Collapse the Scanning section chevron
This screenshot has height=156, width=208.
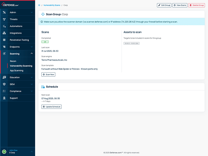click(x=32, y=54)
